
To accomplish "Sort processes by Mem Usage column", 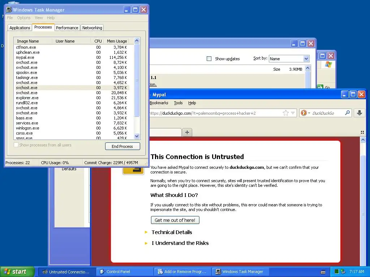I will (x=117, y=41).
